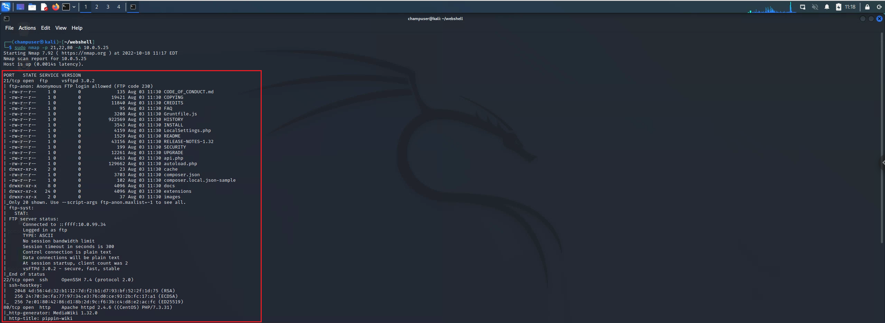The image size is (885, 323).
Task: Click the 2048-bit RSA hostkey line
Action: click(x=95, y=291)
